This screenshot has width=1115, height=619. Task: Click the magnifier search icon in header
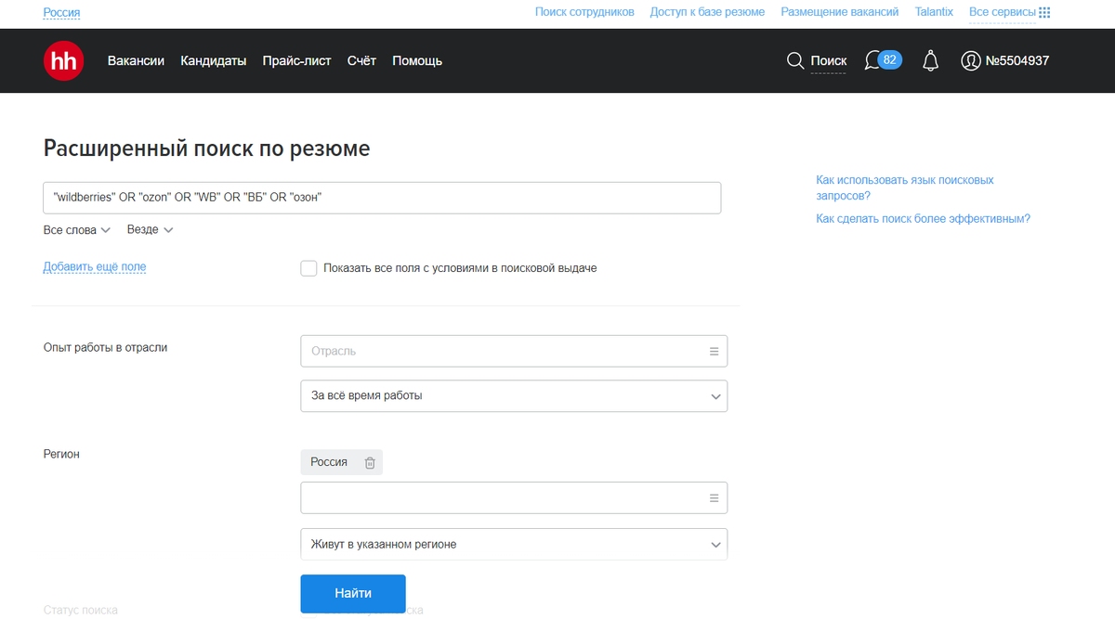tap(794, 60)
